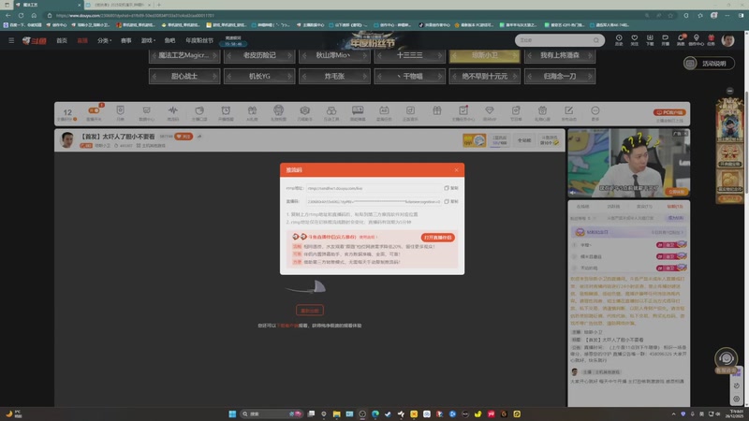Open watch history clock icon in header

(619, 39)
